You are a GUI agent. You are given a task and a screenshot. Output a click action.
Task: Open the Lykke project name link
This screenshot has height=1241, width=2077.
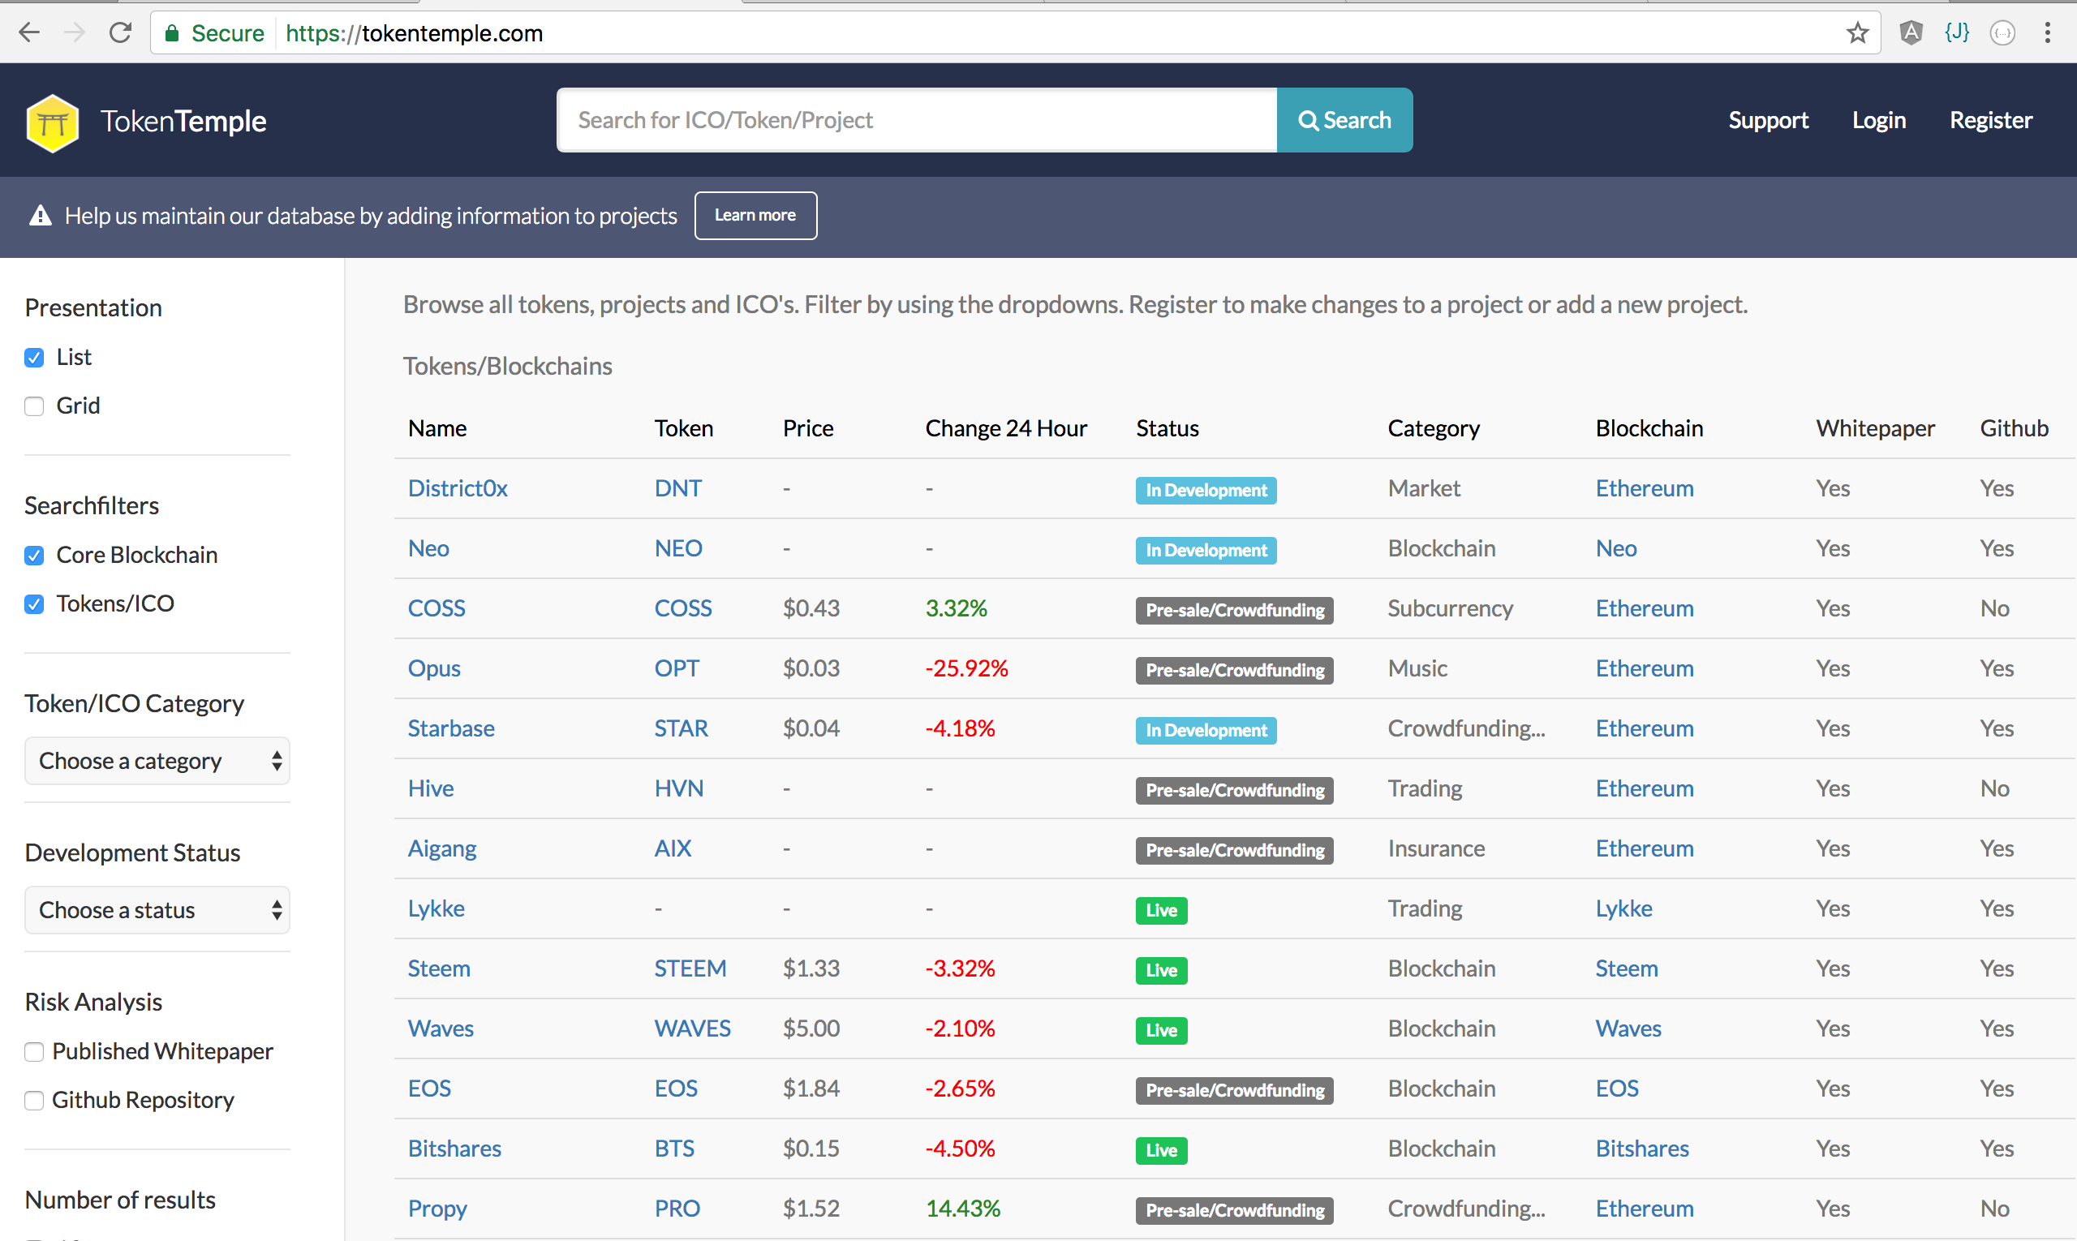[436, 909]
